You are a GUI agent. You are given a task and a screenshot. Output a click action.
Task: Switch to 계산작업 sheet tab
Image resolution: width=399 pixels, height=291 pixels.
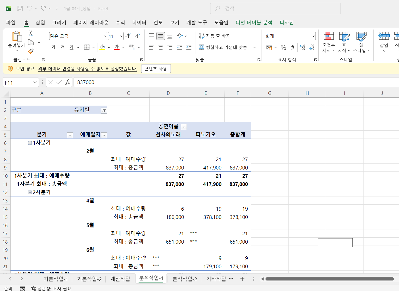pos(120,279)
